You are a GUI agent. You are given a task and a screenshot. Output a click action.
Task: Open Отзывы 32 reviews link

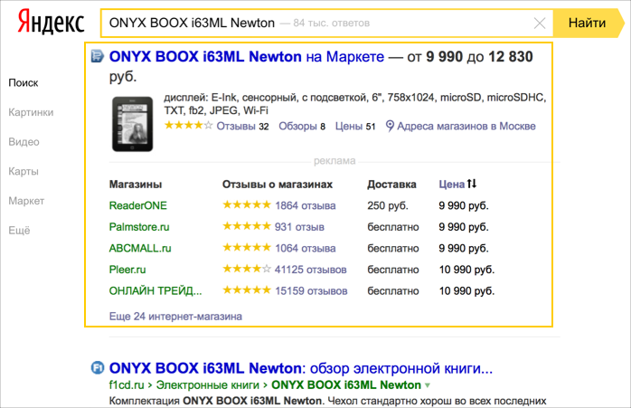pyautogui.click(x=242, y=126)
